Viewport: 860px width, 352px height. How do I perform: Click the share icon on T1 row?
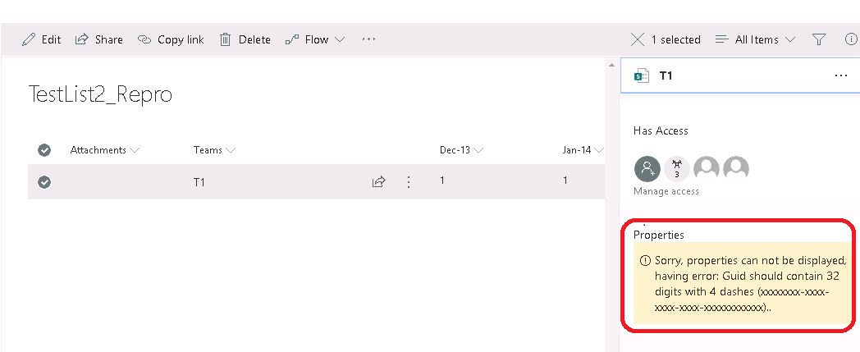coord(379,182)
